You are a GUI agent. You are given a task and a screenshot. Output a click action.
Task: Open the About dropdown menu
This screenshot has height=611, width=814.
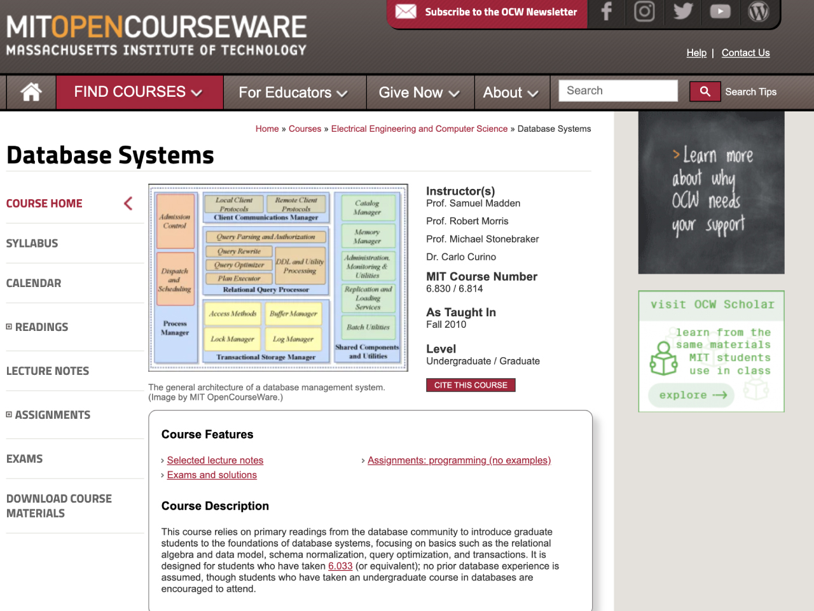point(511,93)
